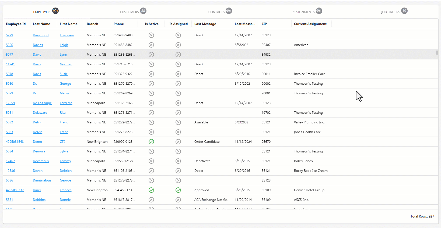Toggle Is Assigned status for Demo CTI
This screenshot has width=441, height=228.
(x=178, y=142)
